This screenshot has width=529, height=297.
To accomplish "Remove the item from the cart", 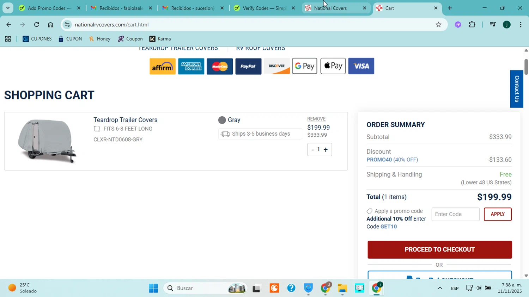I will (316, 119).
